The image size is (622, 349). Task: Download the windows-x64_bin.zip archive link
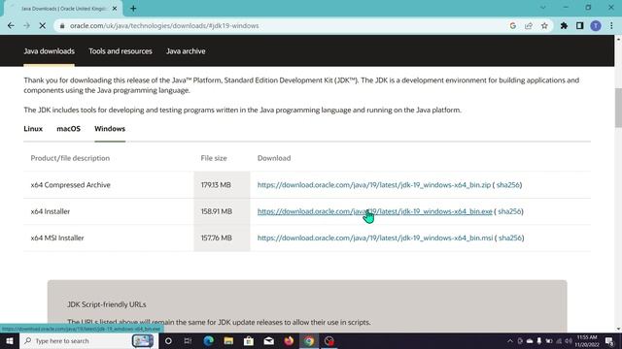[x=374, y=185]
